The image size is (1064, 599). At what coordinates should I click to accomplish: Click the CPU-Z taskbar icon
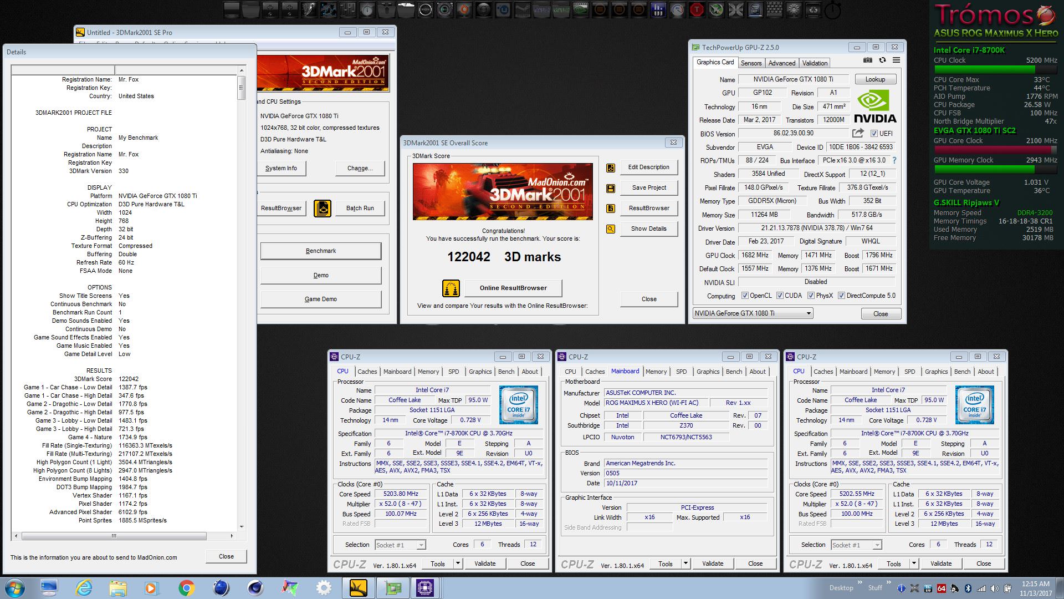coord(425,588)
